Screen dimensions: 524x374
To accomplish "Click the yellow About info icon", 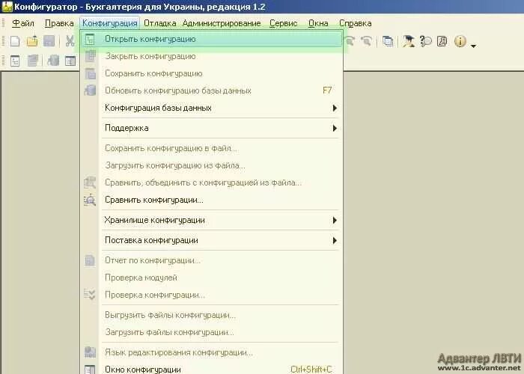I will [x=460, y=41].
